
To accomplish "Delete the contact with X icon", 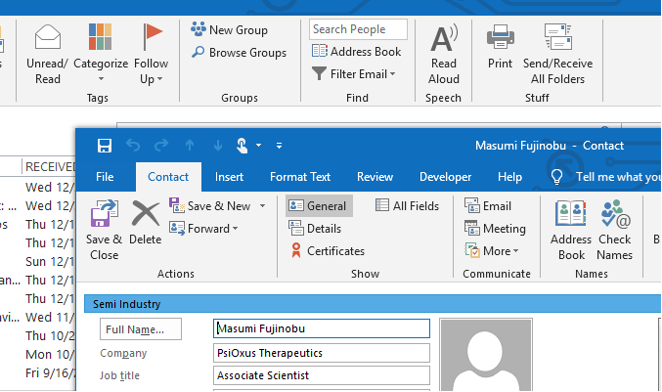I will coord(146,222).
